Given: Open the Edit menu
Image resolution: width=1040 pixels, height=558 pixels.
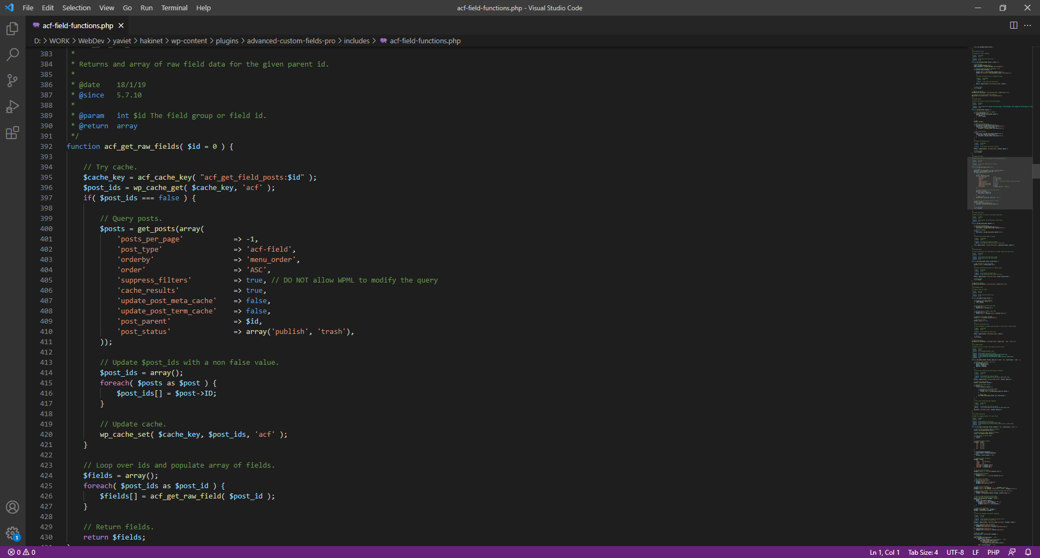Looking at the screenshot, I should (48, 8).
